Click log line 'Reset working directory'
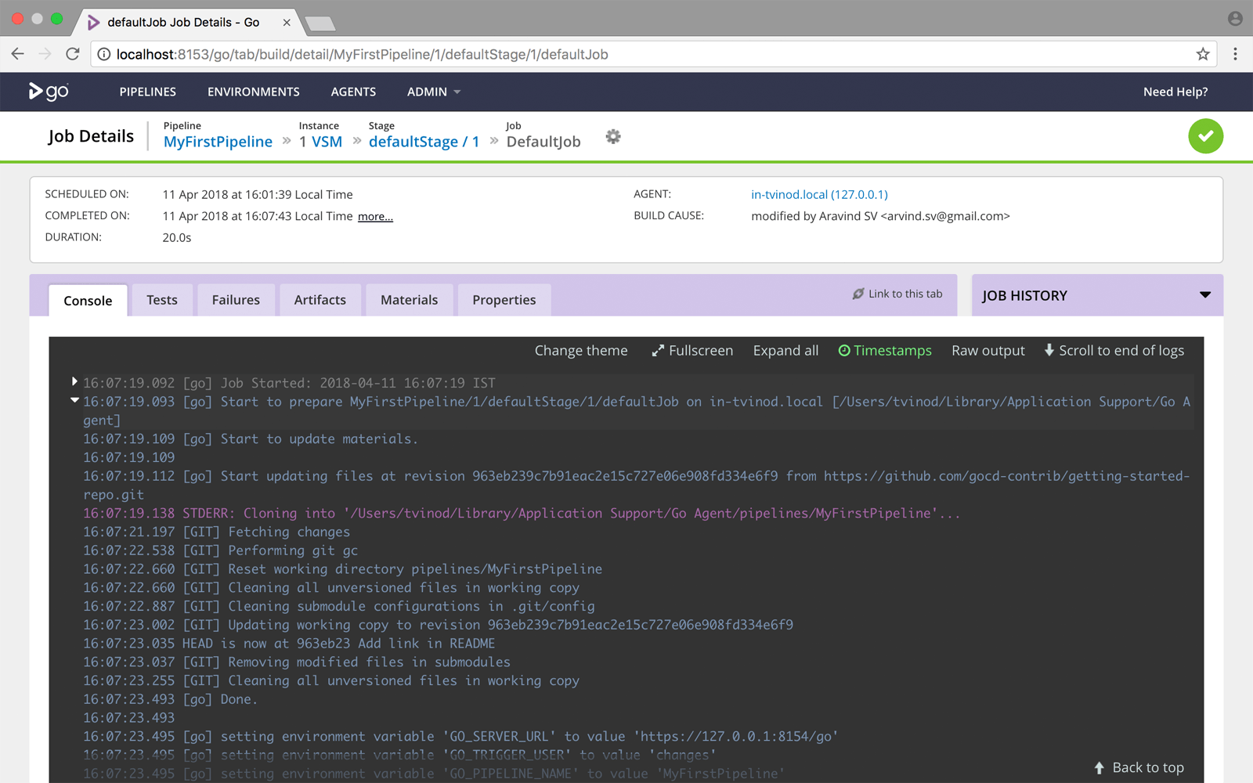Screen dimensions: 1253x783 [343, 569]
